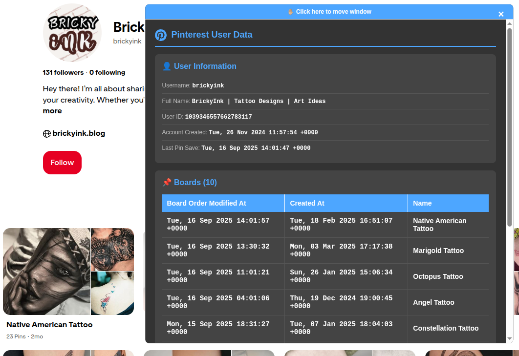Click the Pinterest logo in the panel header

coord(161,35)
